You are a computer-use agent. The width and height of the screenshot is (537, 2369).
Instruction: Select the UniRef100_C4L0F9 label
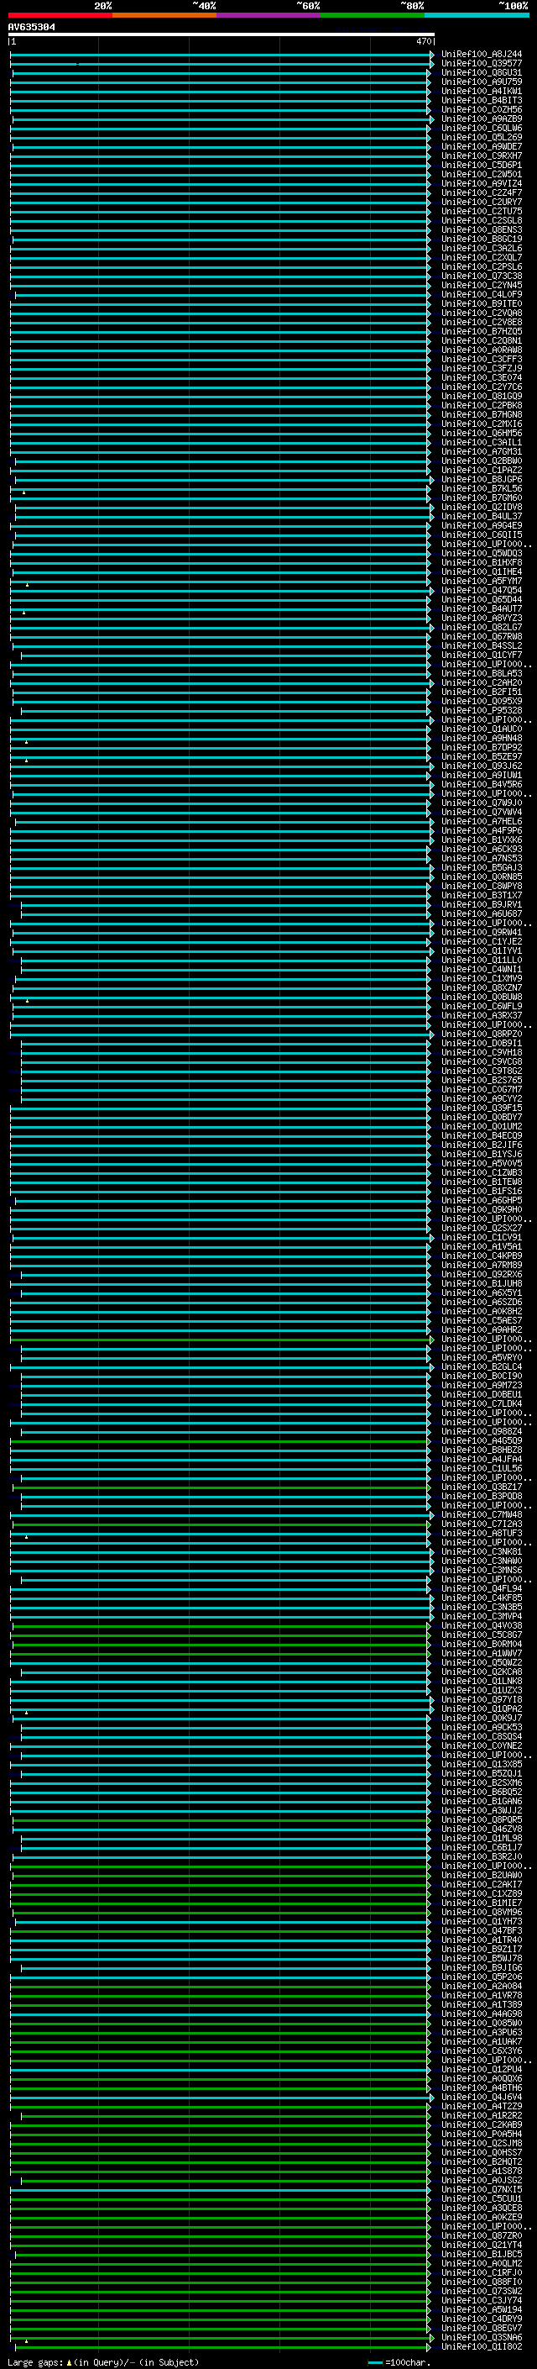(481, 294)
